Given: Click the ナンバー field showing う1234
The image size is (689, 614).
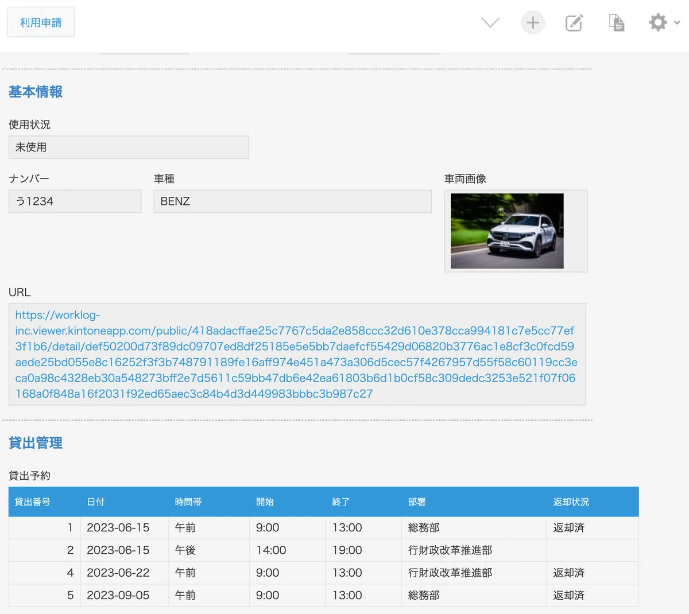Looking at the screenshot, I should pos(75,201).
